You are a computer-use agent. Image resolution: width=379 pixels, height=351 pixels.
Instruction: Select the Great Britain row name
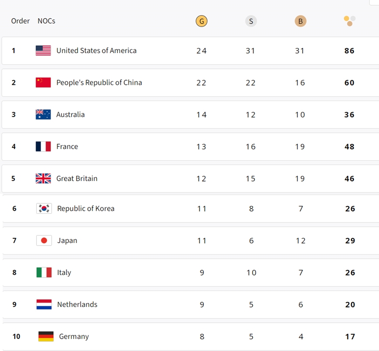pos(77,179)
